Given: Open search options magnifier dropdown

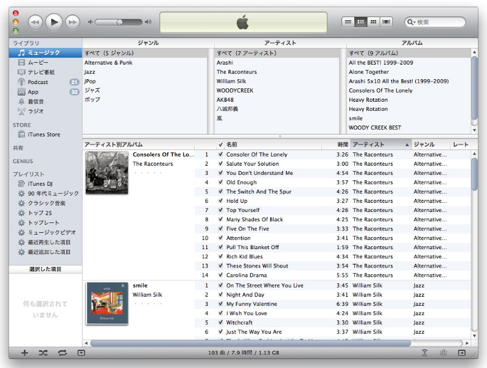Looking at the screenshot, I should tap(412, 22).
